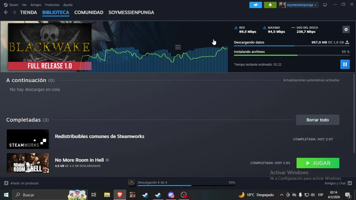
Task: Click the MÁXIMO 94,5 Mbps value
Action: (x=276, y=32)
